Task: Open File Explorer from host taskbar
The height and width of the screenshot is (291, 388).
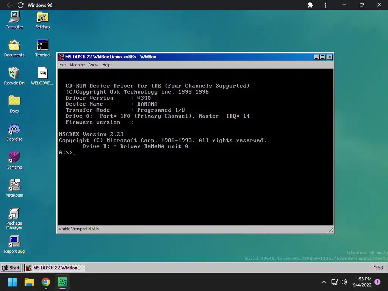Action: [x=29, y=282]
